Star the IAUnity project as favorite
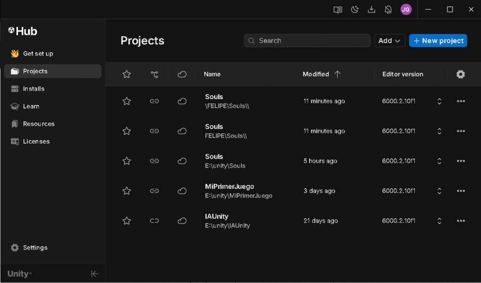This screenshot has height=283, width=481. (126, 221)
